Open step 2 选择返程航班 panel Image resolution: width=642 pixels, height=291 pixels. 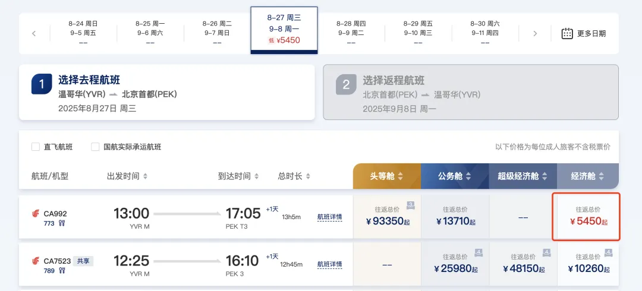click(470, 92)
